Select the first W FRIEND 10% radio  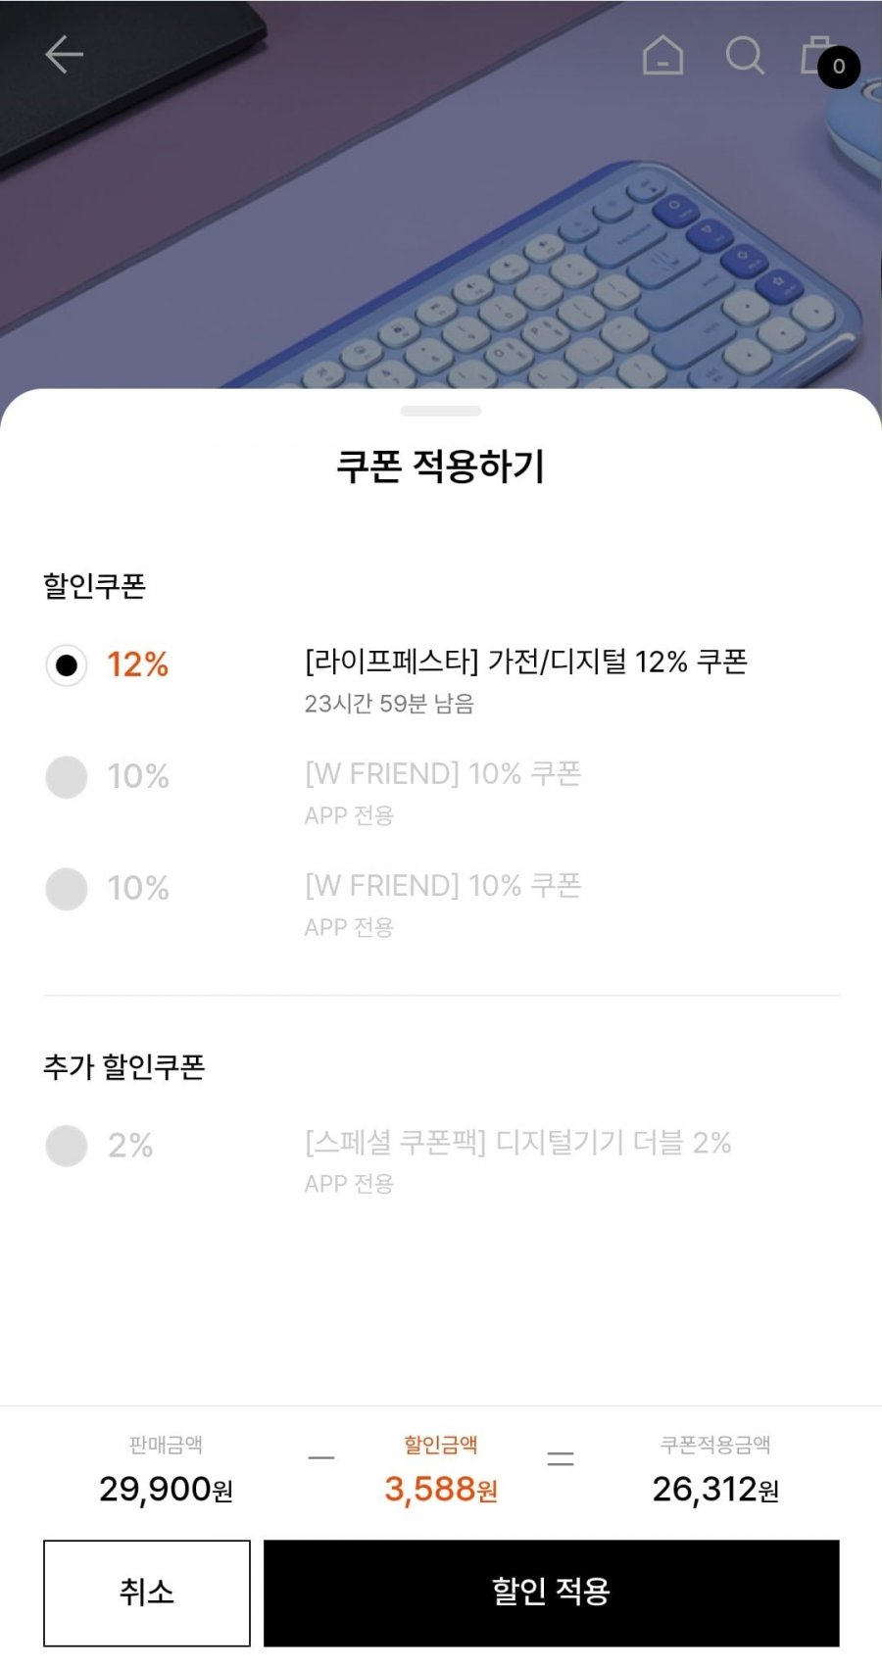click(67, 777)
